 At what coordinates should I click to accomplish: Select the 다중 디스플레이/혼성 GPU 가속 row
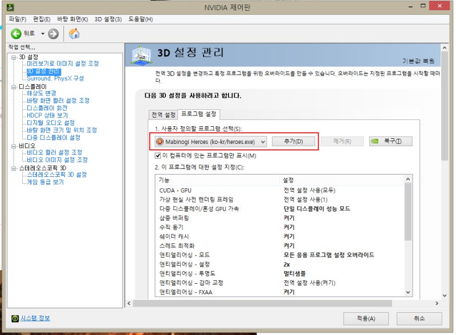coord(280,209)
